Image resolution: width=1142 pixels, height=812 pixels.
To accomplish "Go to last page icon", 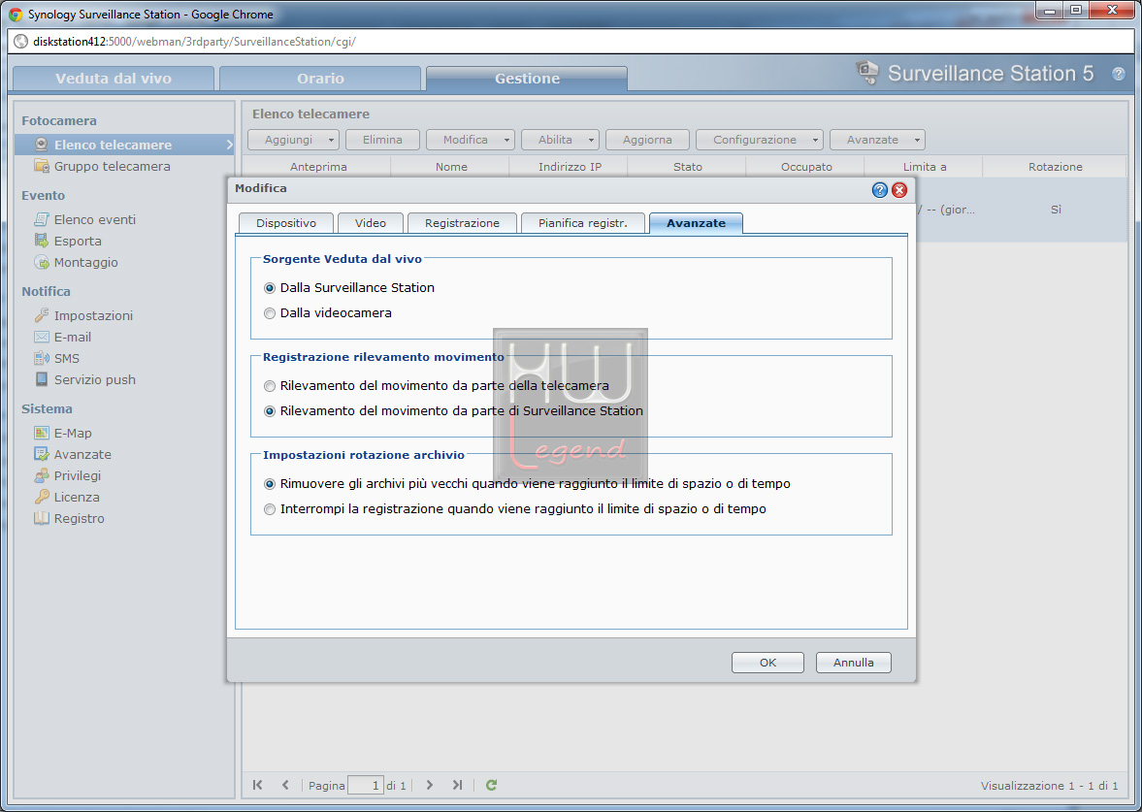I will 457,785.
